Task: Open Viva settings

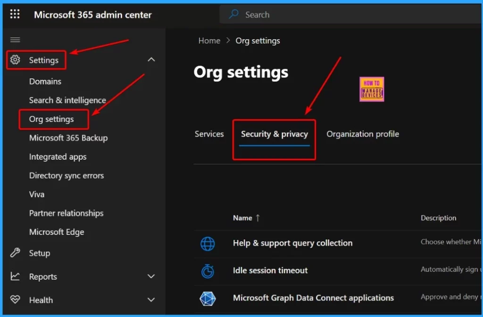Action: [x=37, y=195]
